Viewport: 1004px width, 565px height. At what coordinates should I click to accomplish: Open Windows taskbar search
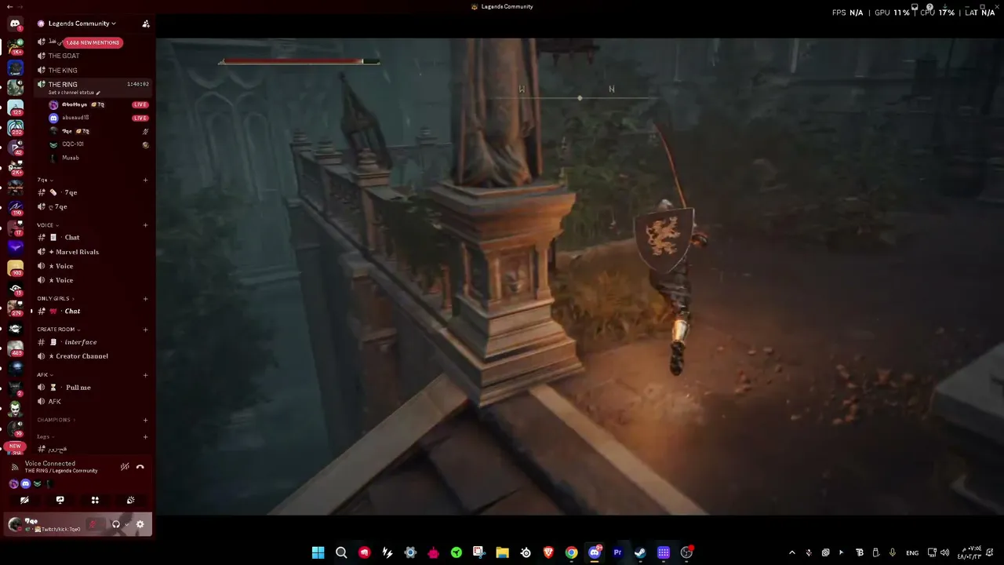(341, 552)
